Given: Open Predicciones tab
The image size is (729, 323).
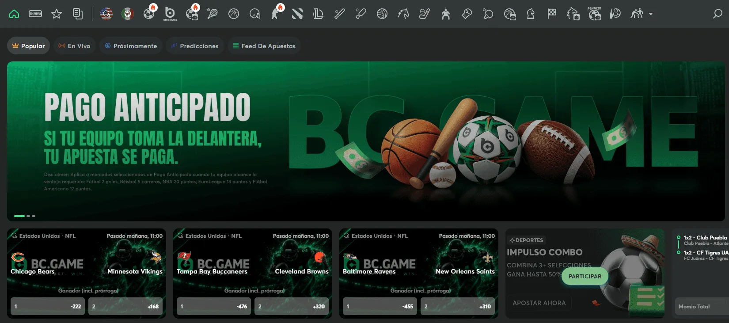Looking at the screenshot, I should [195, 46].
